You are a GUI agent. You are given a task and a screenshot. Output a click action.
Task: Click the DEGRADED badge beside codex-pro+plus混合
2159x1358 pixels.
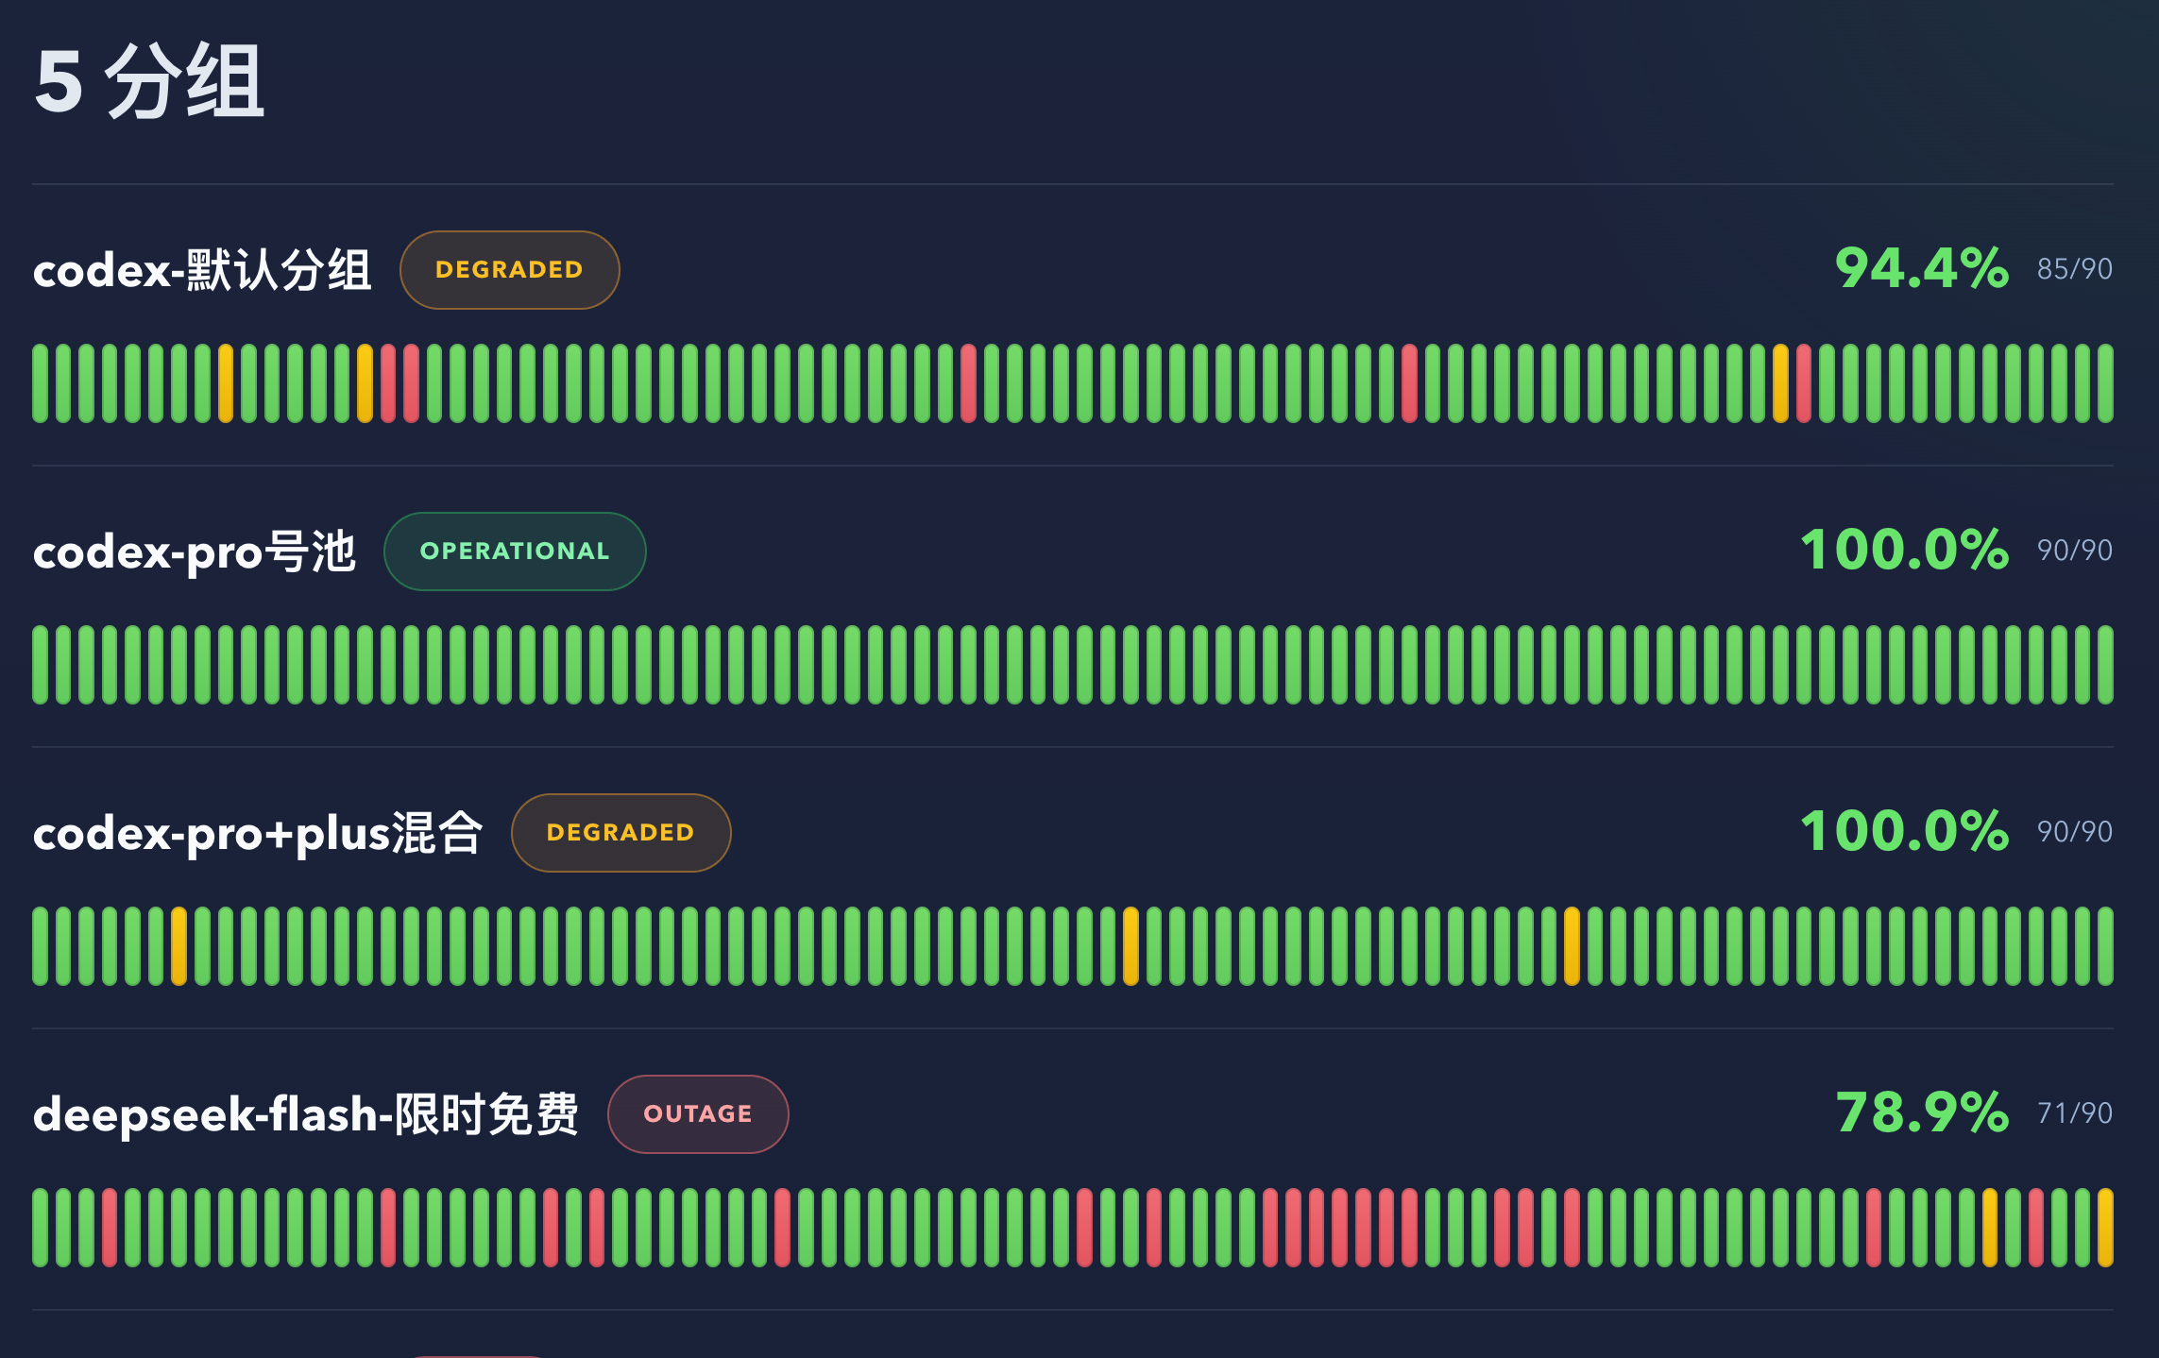[621, 833]
